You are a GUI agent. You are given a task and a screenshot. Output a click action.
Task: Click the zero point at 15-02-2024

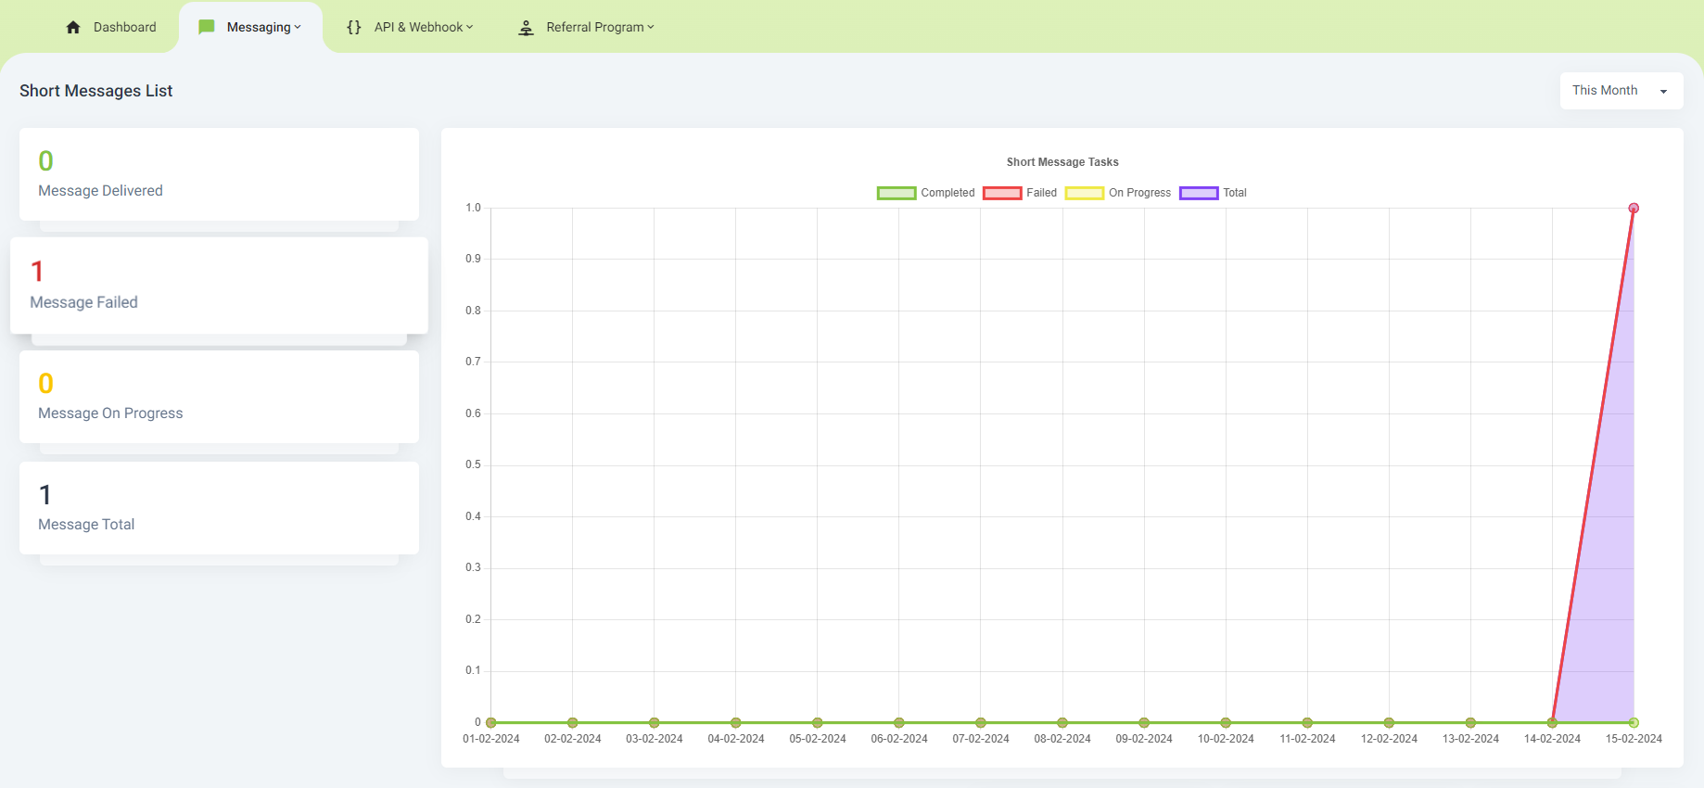point(1634,722)
